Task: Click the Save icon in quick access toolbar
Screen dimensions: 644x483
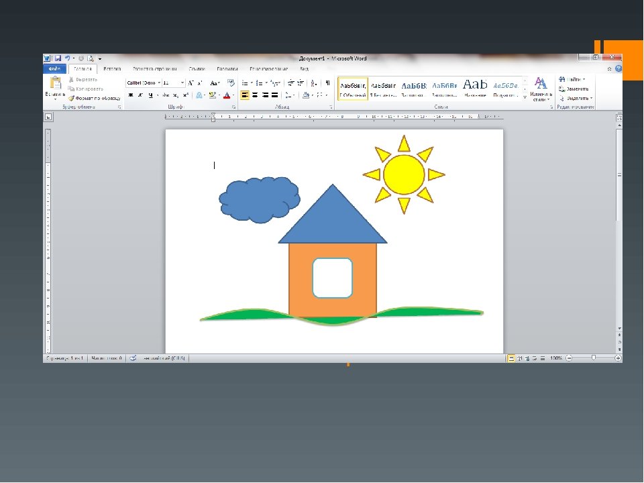Action: coord(58,59)
